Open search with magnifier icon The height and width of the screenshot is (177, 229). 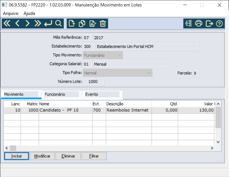point(58,24)
